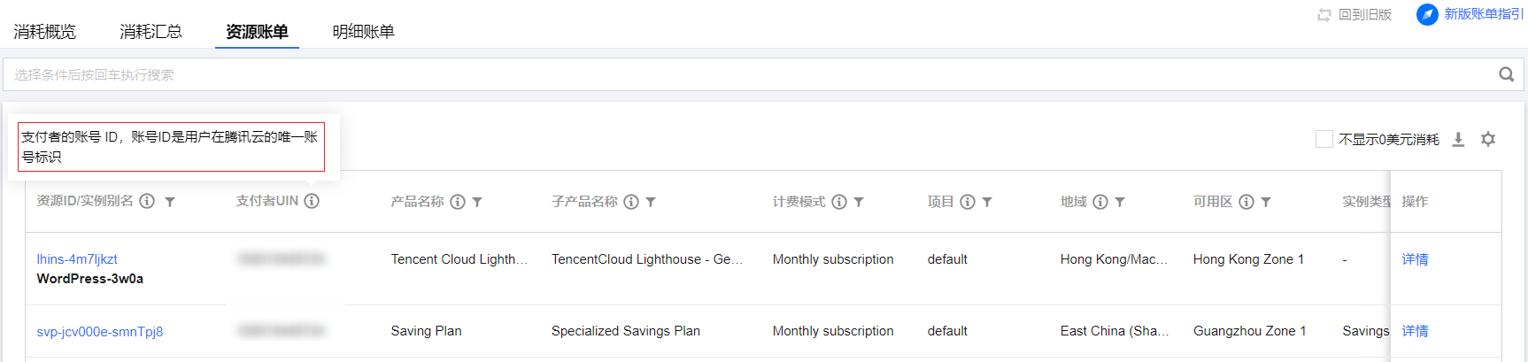This screenshot has height=362, width=1528.
Task: Open resource link lhins-4m7ljkzt
Action: (77, 259)
